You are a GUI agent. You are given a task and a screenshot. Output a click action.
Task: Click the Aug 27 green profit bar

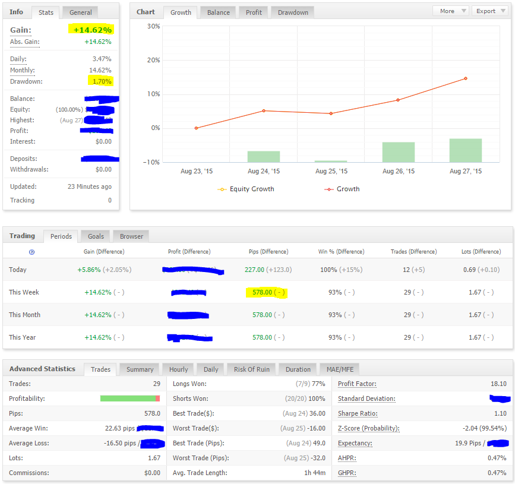pyautogui.click(x=466, y=150)
